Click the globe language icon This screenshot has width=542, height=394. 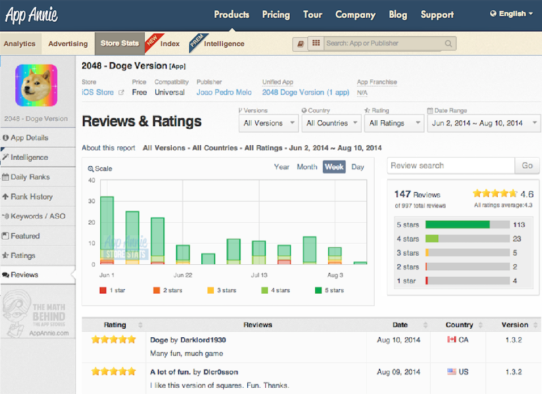point(493,14)
